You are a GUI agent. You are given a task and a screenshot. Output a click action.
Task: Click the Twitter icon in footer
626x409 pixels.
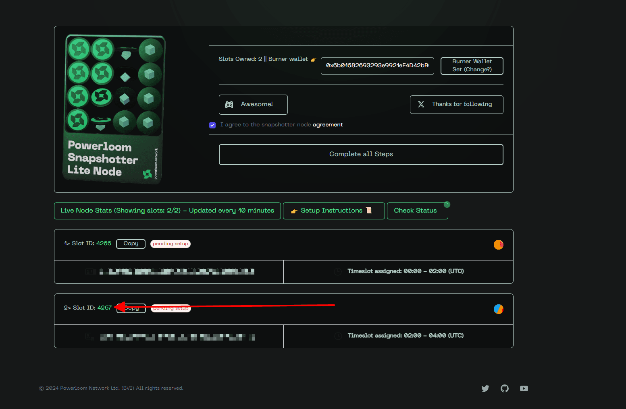(485, 388)
